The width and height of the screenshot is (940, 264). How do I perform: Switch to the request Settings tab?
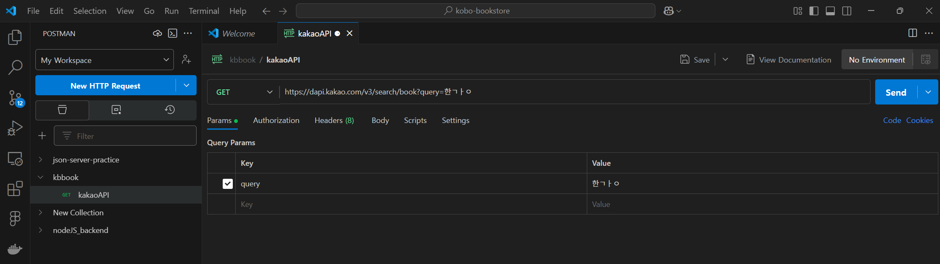click(455, 120)
